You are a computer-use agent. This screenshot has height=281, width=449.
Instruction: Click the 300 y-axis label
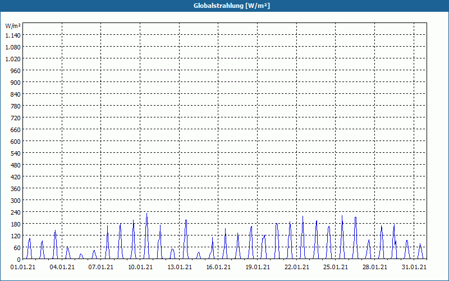[16, 201]
